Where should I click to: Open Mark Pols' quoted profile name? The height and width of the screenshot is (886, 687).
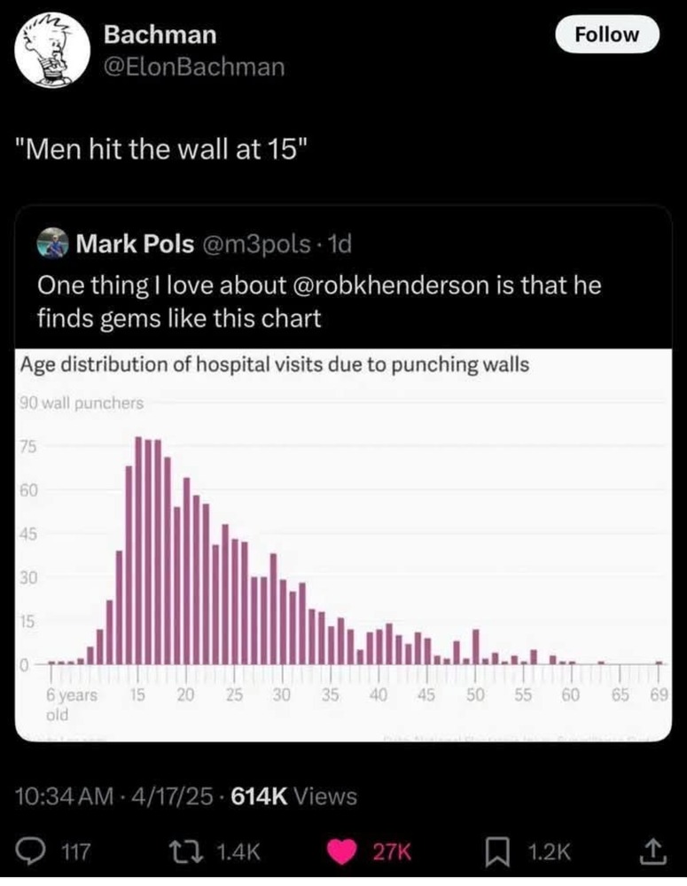click(x=135, y=244)
